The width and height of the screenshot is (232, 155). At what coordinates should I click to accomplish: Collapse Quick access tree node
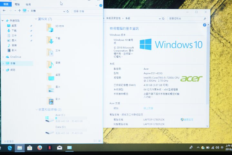3,20
